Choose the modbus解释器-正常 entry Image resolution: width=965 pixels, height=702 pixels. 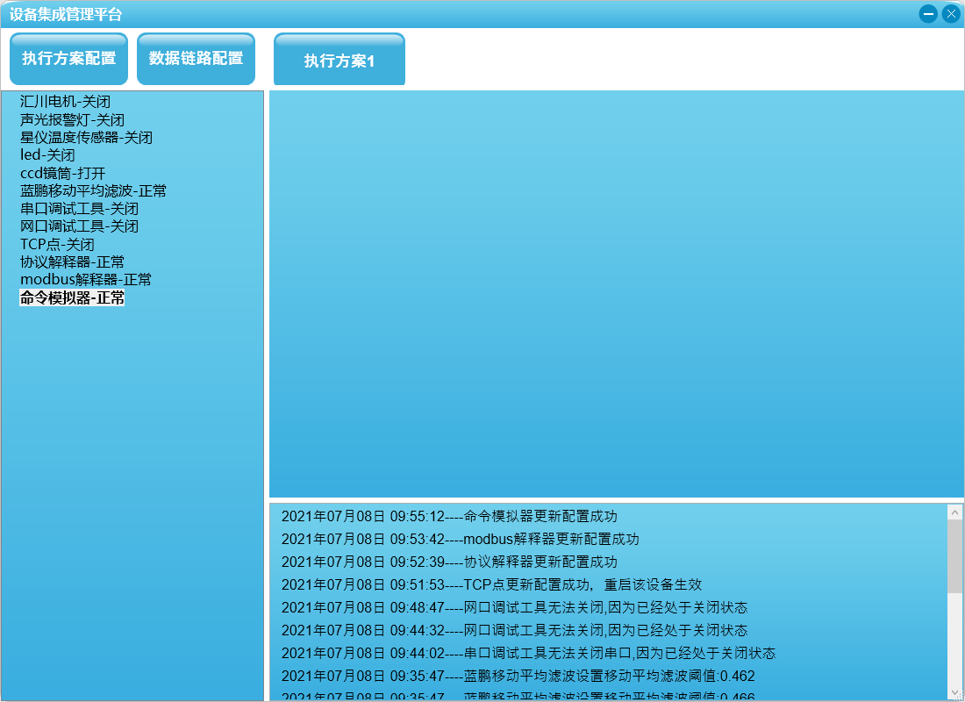pyautogui.click(x=86, y=279)
